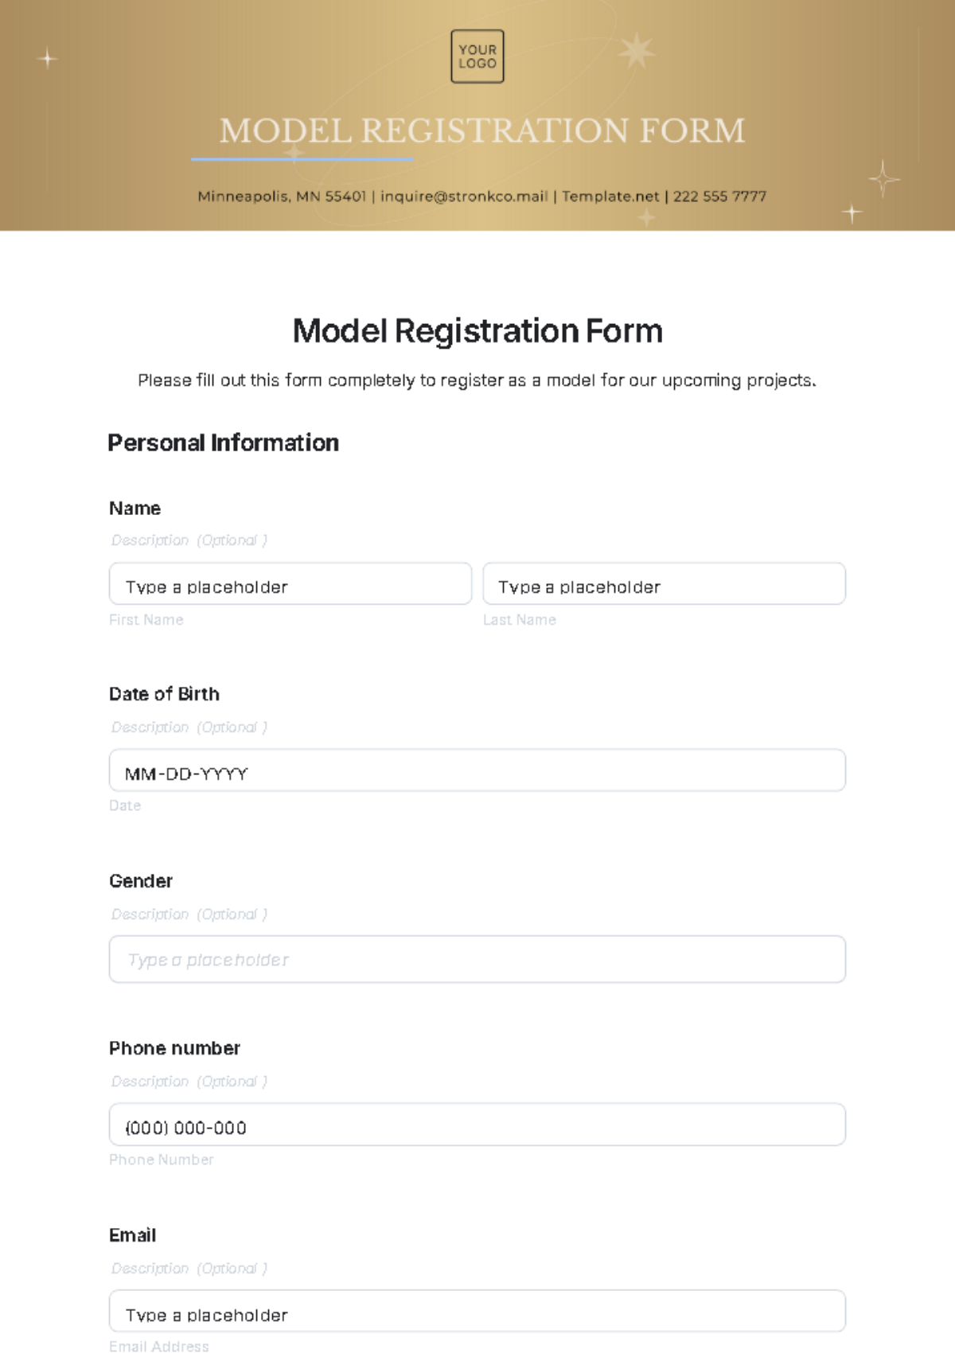Click the YOUR LOGO placeholder icon
955x1353 pixels.
[x=477, y=57]
